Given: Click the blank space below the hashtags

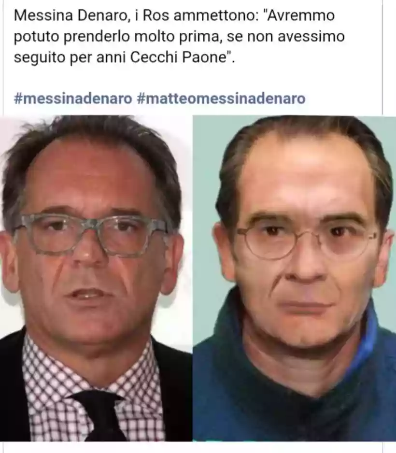Looking at the screenshot, I should (x=192, y=111).
